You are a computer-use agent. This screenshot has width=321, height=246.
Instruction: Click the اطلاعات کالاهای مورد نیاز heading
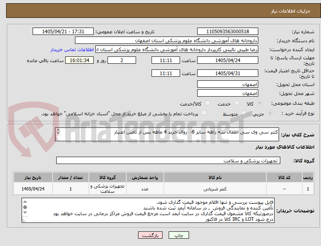pos(285,147)
